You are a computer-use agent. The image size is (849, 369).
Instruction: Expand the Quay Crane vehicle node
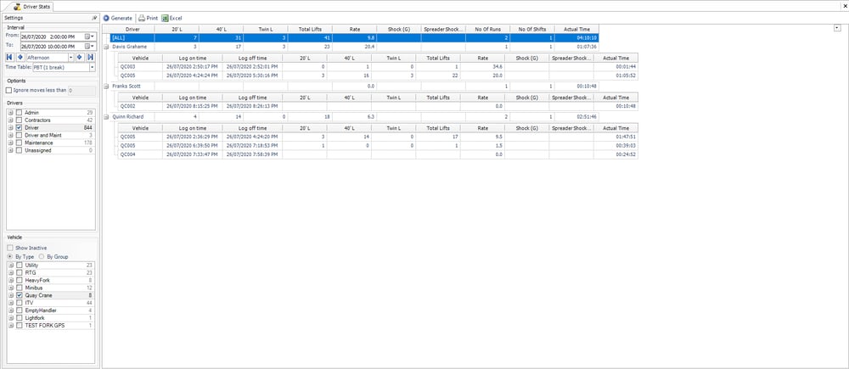[x=11, y=296]
